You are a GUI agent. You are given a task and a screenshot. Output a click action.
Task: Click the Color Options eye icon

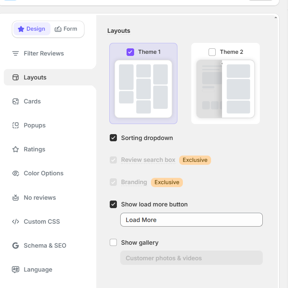click(16, 173)
